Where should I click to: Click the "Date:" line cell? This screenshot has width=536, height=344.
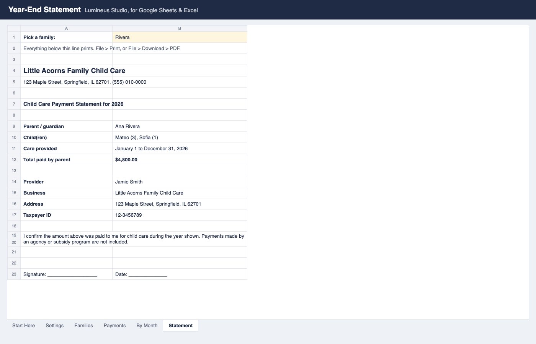point(180,274)
